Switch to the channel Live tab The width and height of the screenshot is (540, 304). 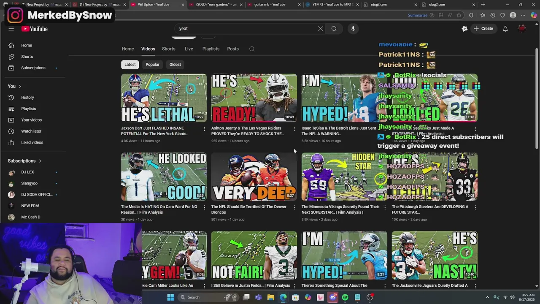click(x=189, y=49)
